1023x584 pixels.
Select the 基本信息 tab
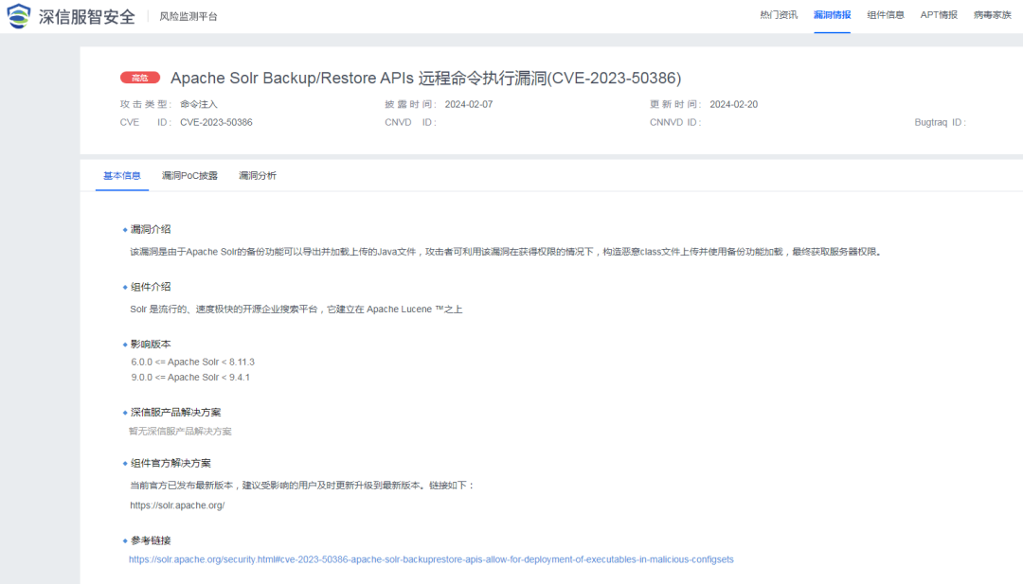coord(122,175)
